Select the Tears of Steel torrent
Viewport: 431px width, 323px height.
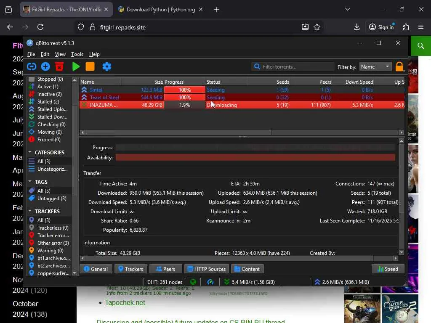(242, 98)
